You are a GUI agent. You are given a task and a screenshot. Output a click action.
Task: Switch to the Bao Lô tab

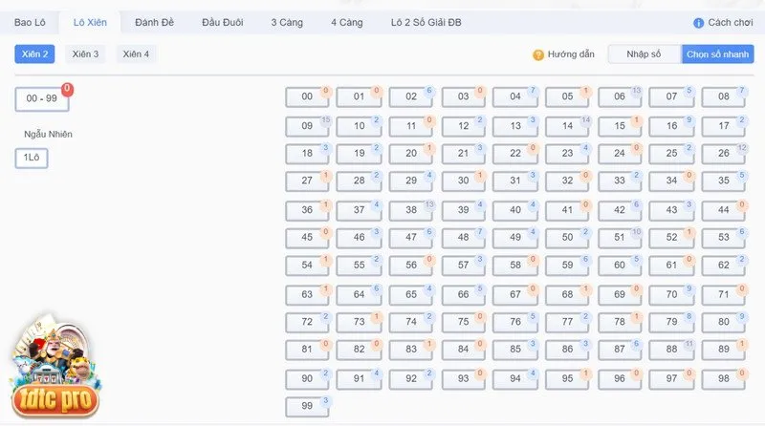(30, 22)
